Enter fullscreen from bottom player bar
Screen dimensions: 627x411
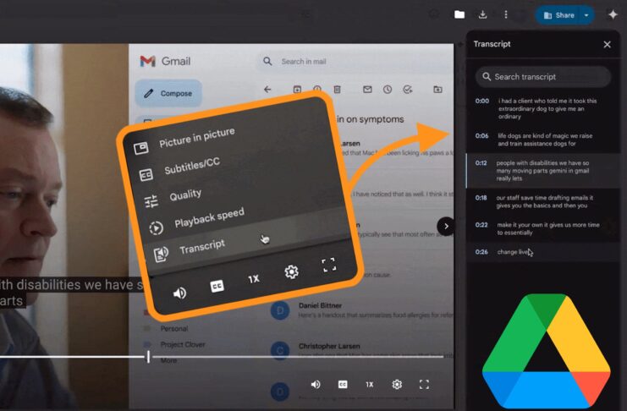pyautogui.click(x=424, y=385)
